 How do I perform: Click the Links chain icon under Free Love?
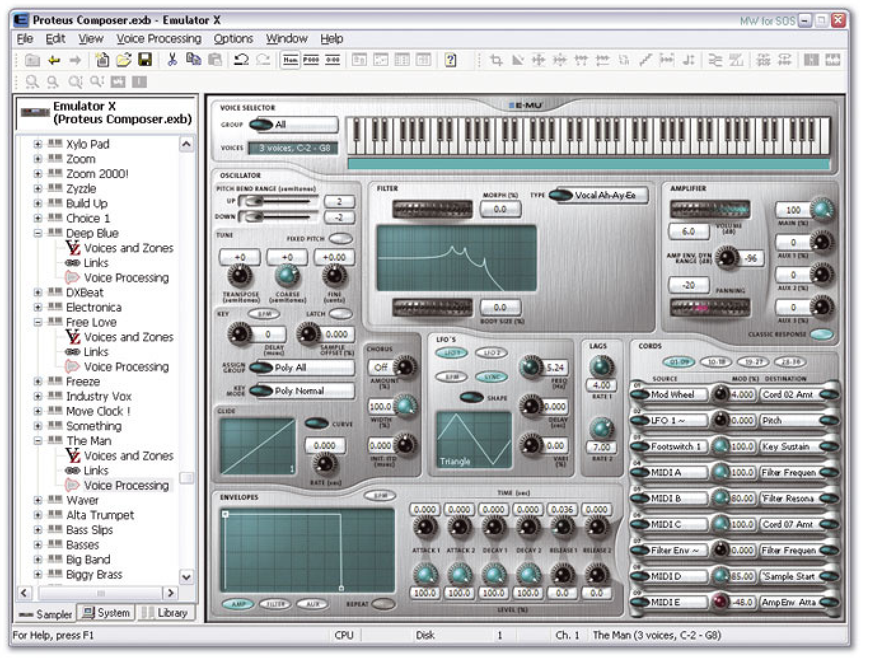[72, 352]
